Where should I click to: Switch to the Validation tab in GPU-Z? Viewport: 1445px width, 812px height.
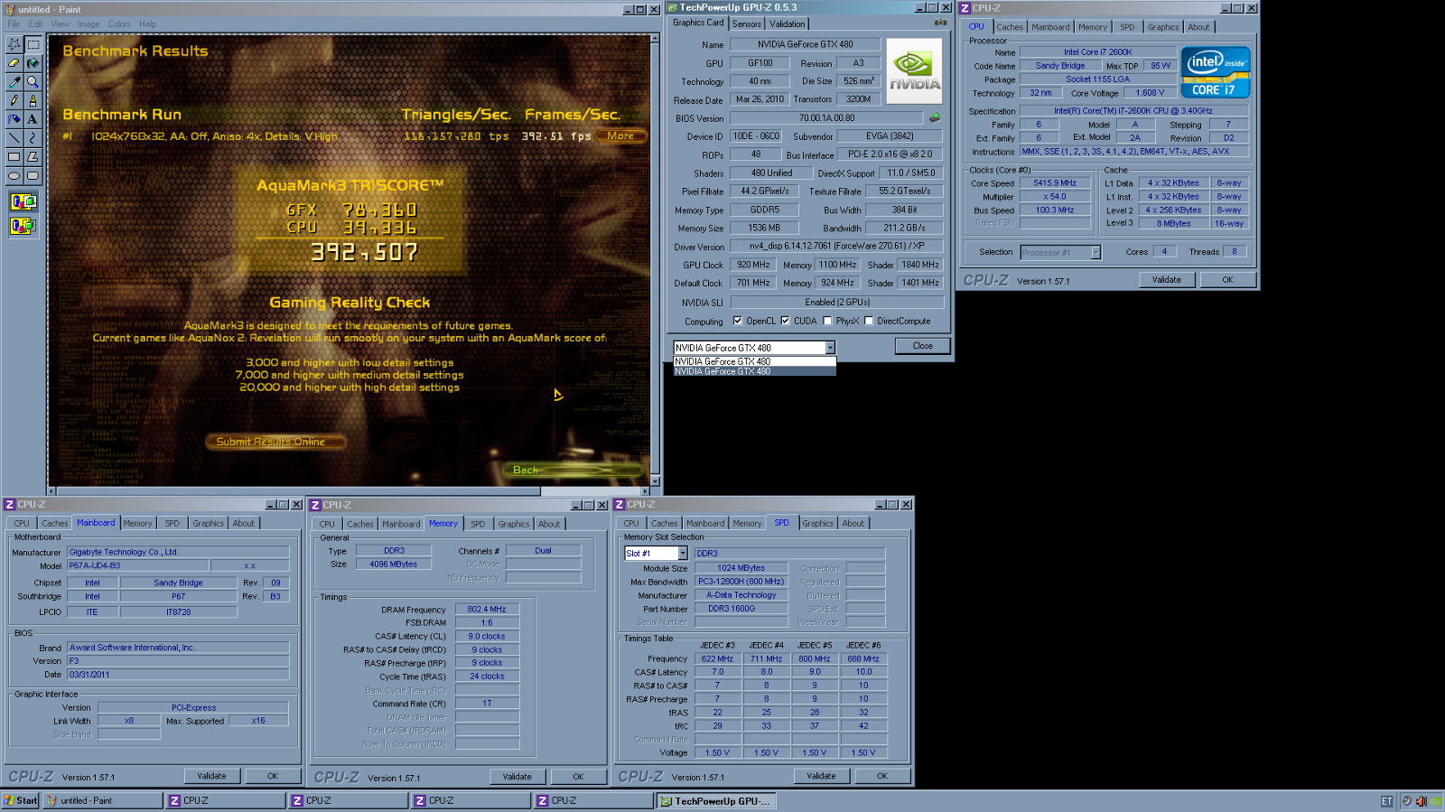tap(788, 23)
